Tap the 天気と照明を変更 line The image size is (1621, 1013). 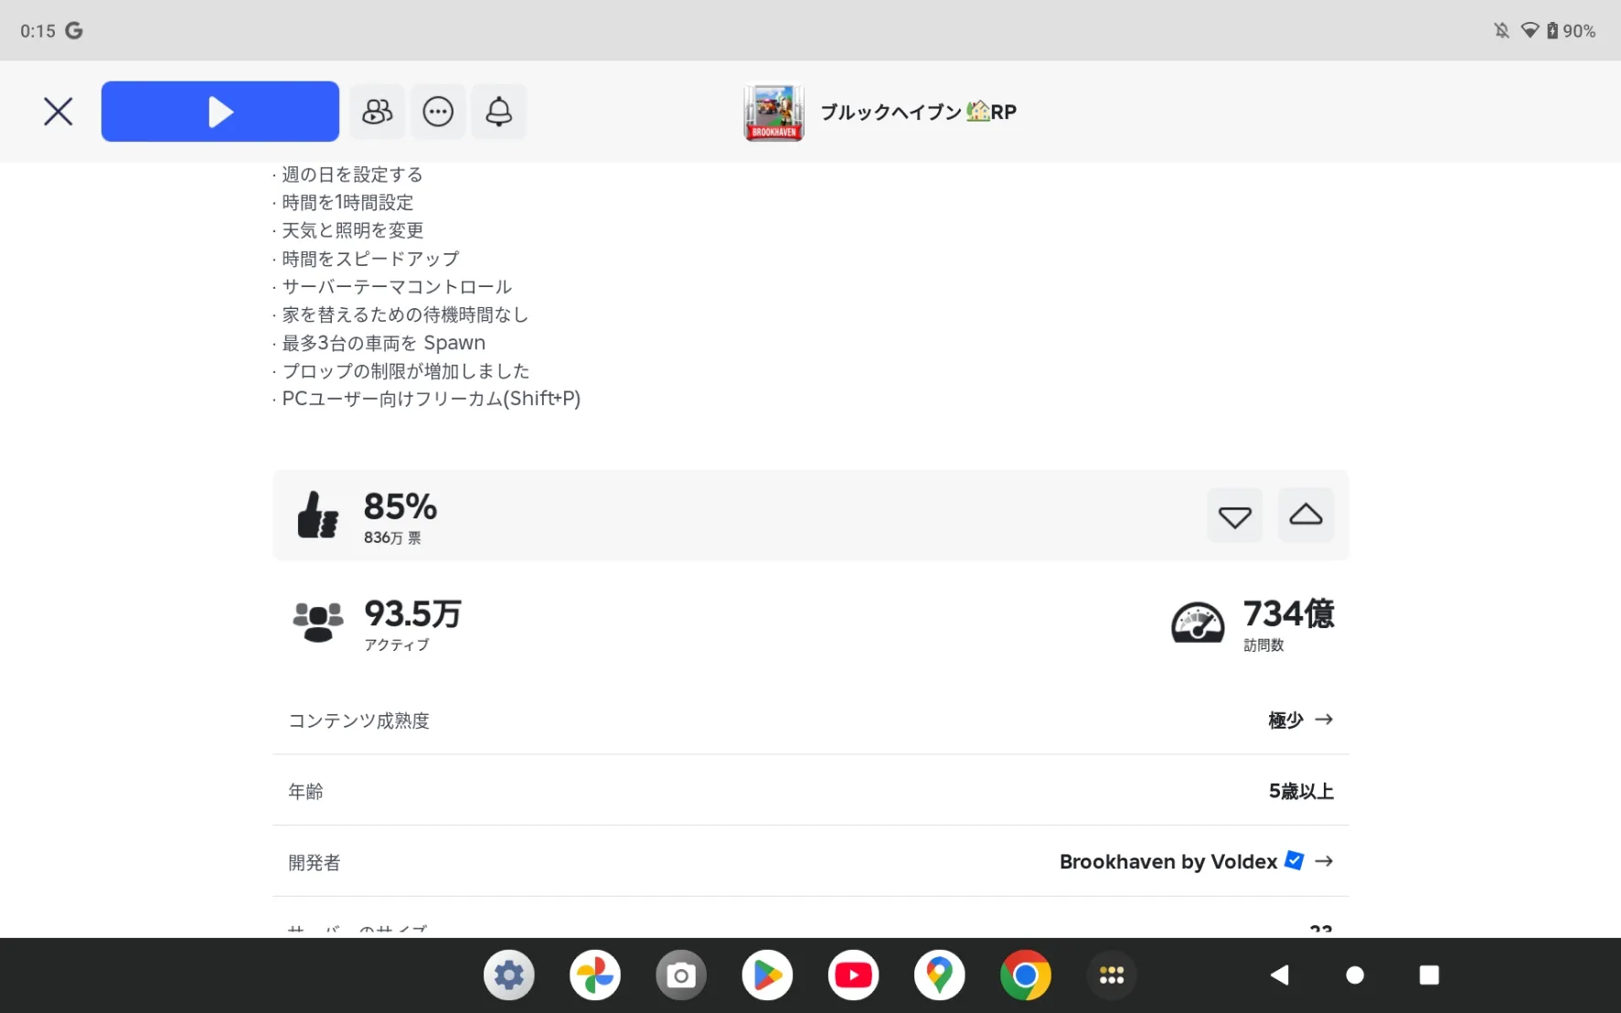pos(347,230)
